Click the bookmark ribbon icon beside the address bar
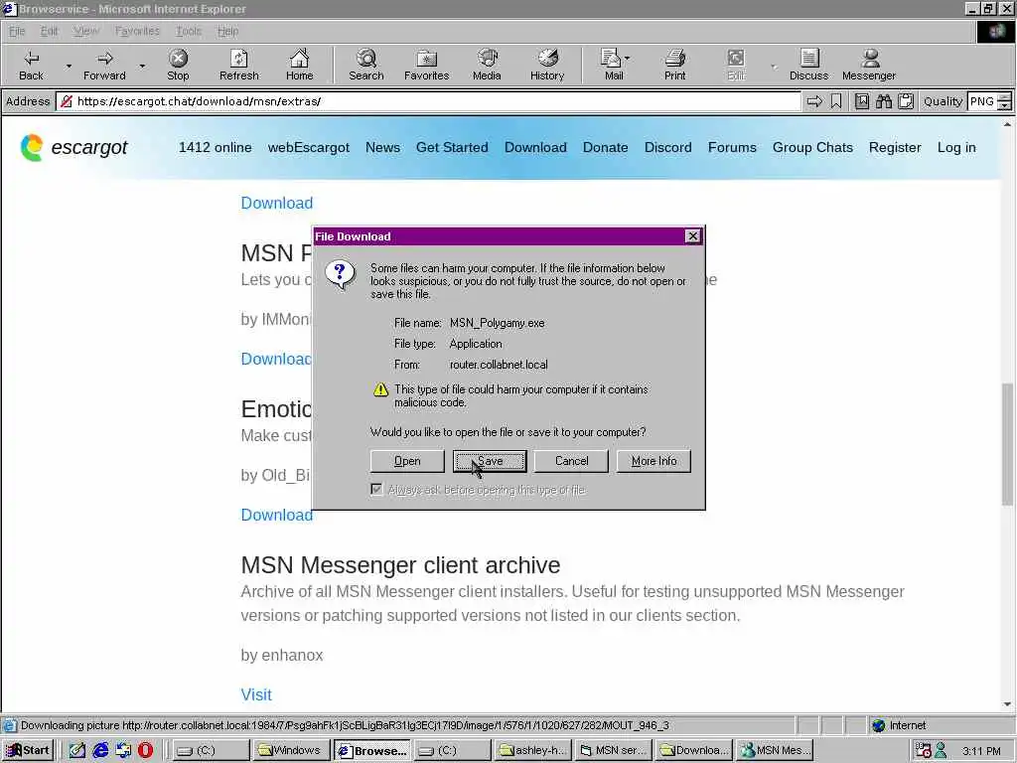 pyautogui.click(x=836, y=101)
